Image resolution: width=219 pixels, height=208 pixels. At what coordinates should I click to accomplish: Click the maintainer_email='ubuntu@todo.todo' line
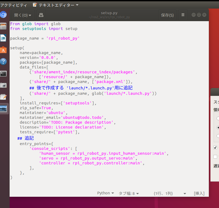tap(63, 118)
